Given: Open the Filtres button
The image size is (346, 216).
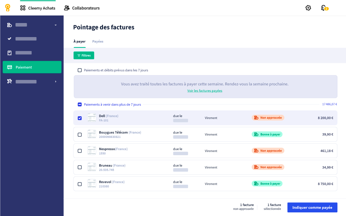Looking at the screenshot, I should click(84, 55).
